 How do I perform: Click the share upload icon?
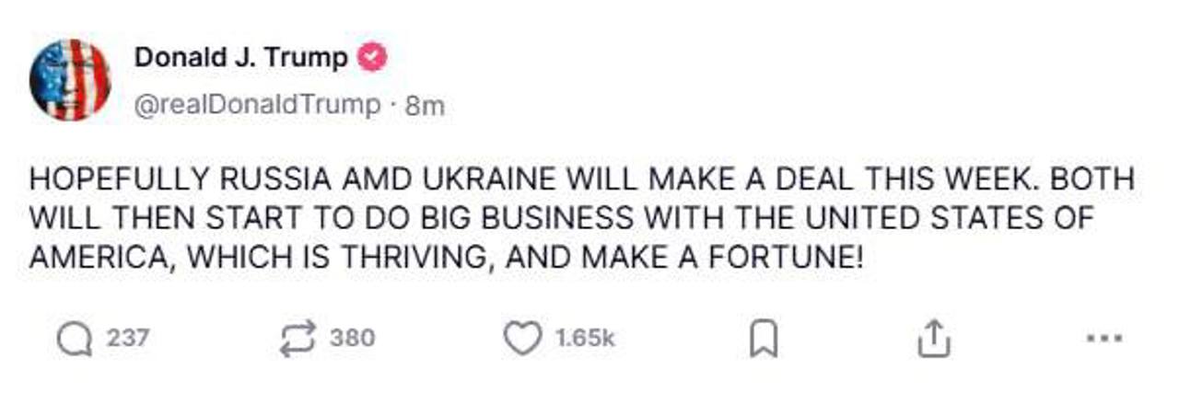[x=932, y=338]
